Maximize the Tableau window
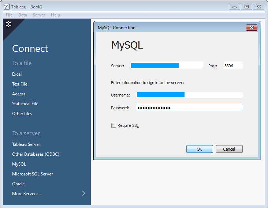The image size is (268, 208). pyautogui.click(x=246, y=7)
